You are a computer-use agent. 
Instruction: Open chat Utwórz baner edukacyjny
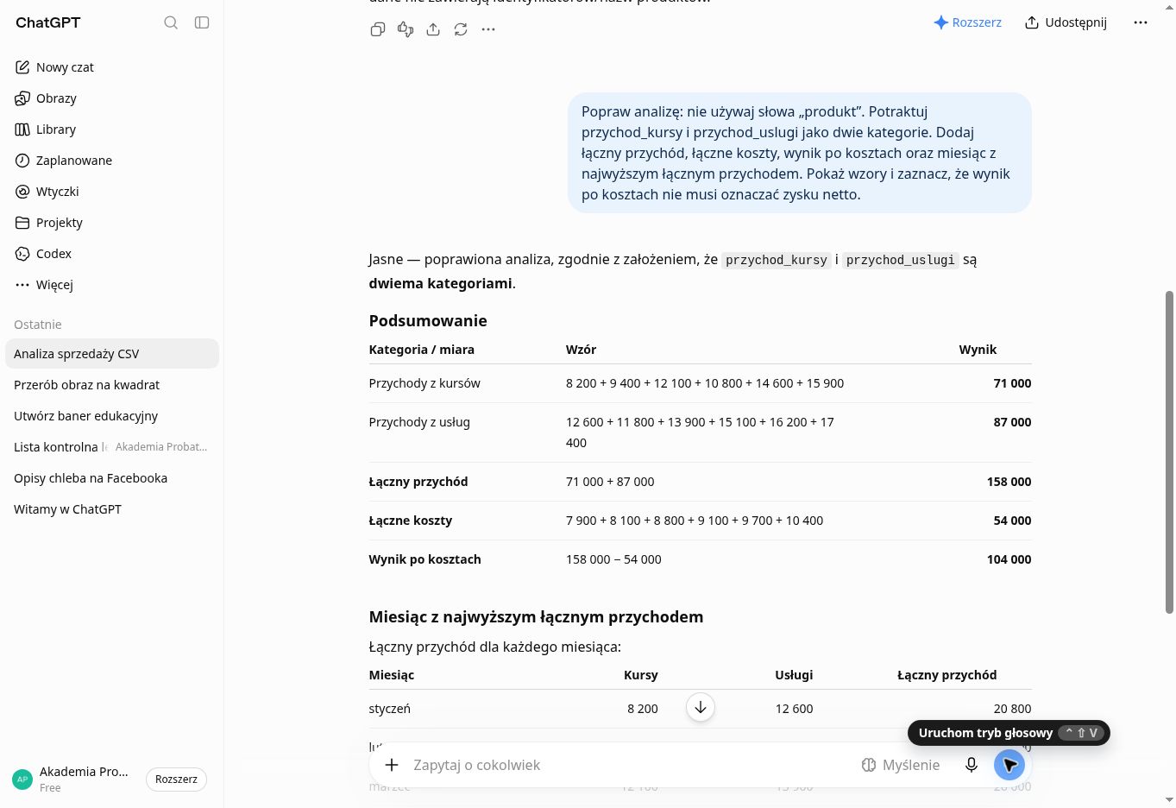click(112, 416)
